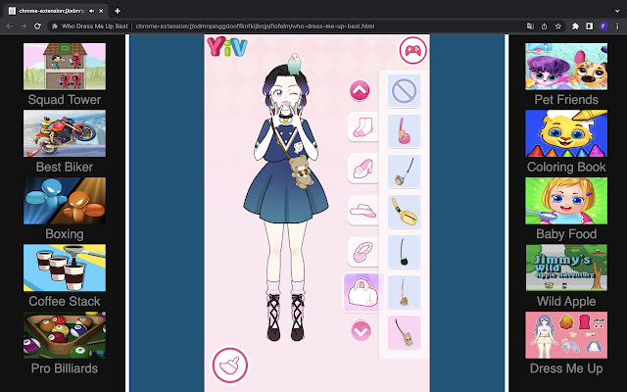The width and height of the screenshot is (627, 392).
Task: Equip the yellow crossbody bag
Action: [404, 211]
